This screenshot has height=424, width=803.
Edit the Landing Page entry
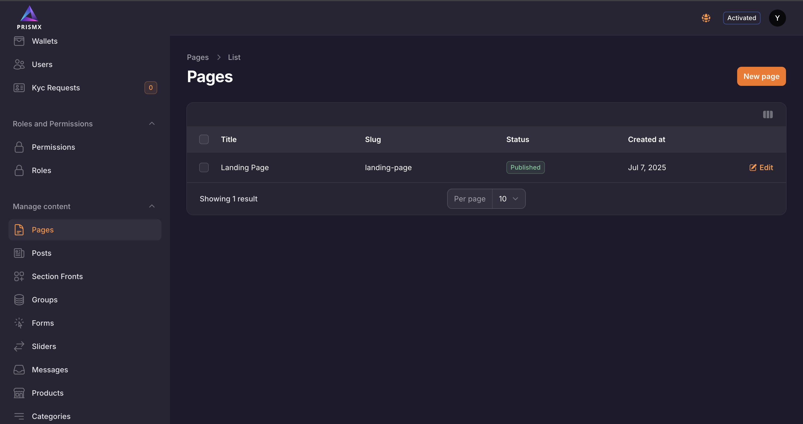point(761,167)
